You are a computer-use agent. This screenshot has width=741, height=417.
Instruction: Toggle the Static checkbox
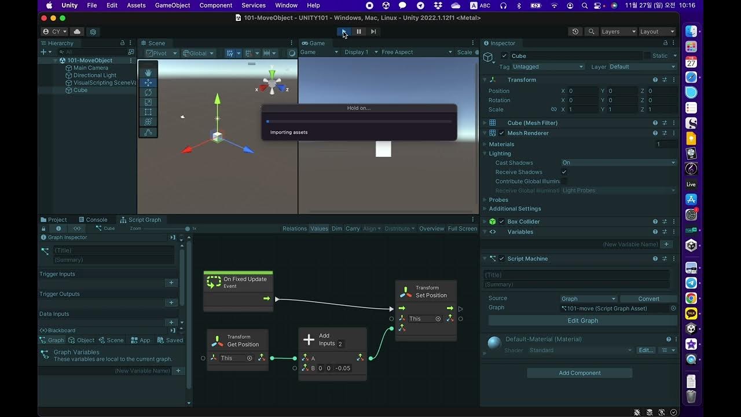click(x=647, y=56)
